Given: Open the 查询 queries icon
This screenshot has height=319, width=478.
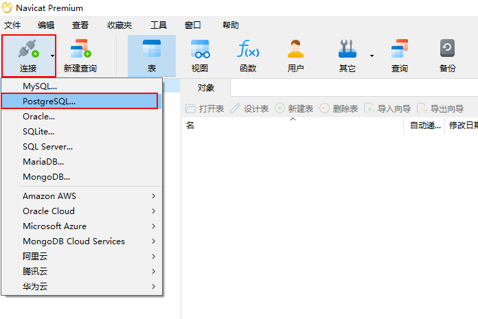Looking at the screenshot, I should (x=400, y=49).
